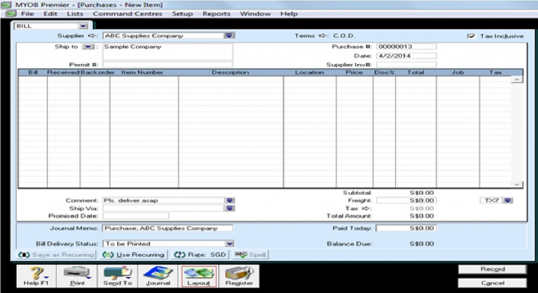Click MYOB icon in menu bar
Image resolution: width=538 pixels, height=293 pixels.
pyautogui.click(x=12, y=14)
